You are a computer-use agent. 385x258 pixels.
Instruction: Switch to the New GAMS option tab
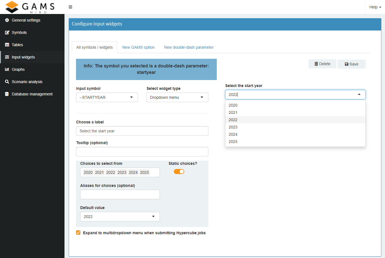(138, 47)
